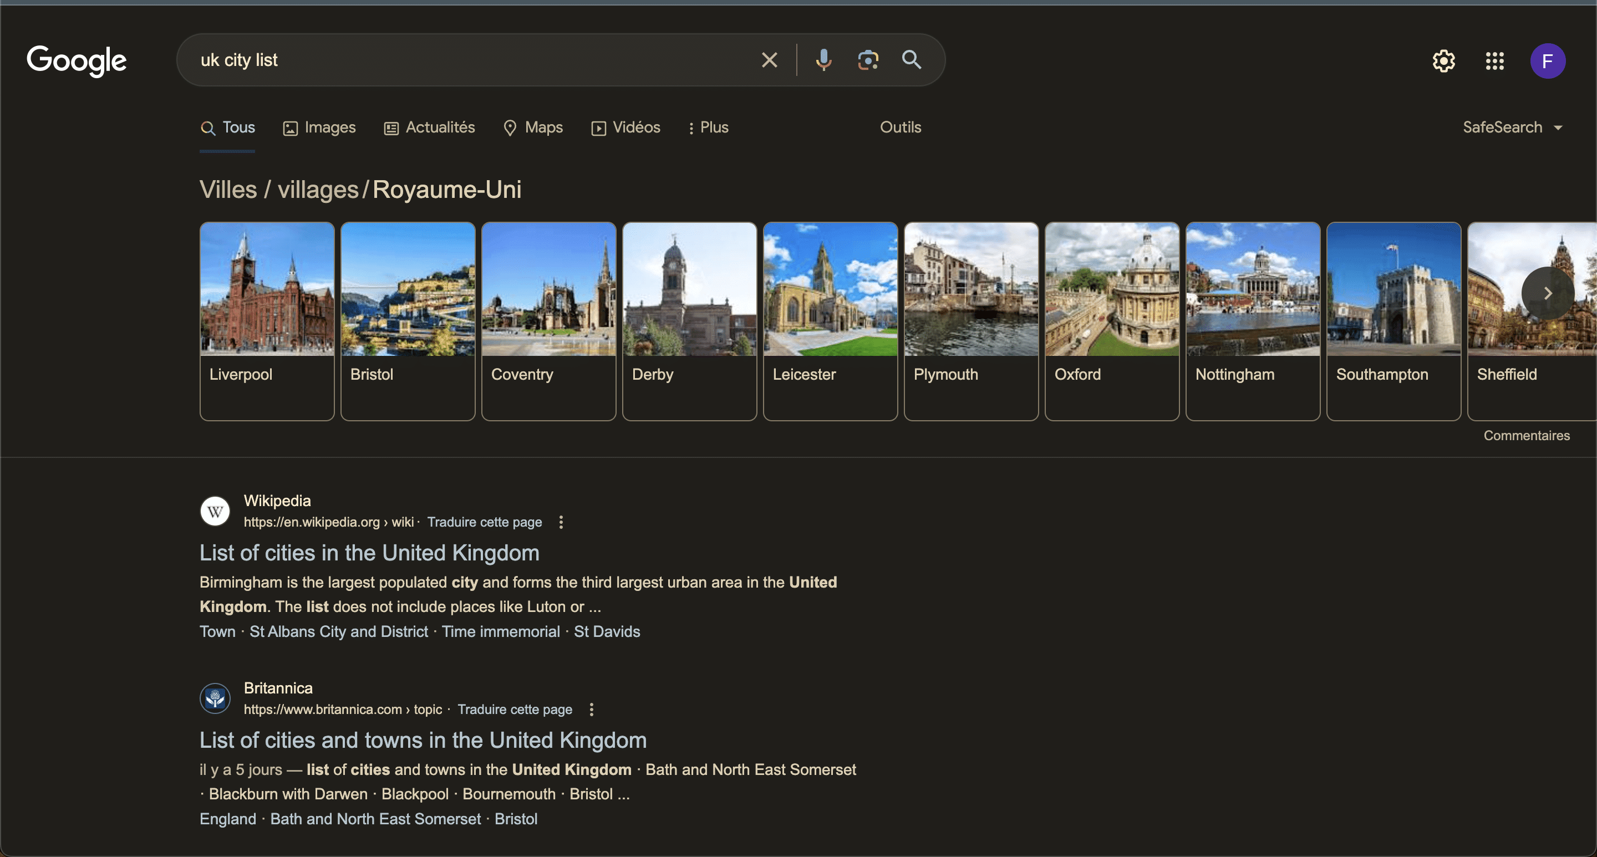Start voice search with the microphone icon
The width and height of the screenshot is (1597, 857).
click(x=823, y=60)
